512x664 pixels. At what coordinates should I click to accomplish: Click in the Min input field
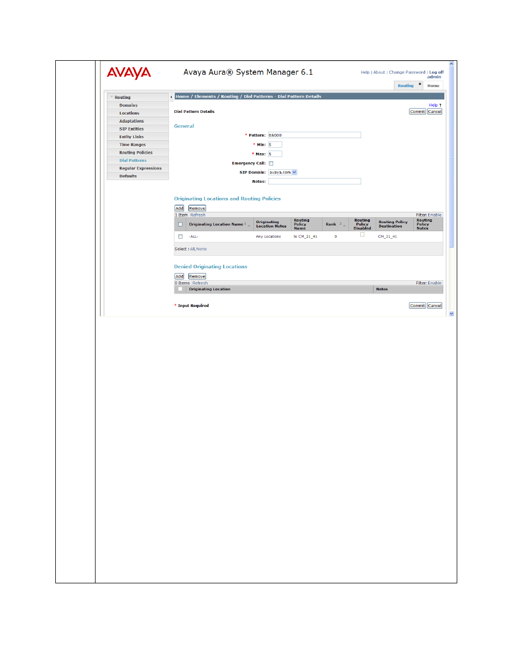[275, 145]
